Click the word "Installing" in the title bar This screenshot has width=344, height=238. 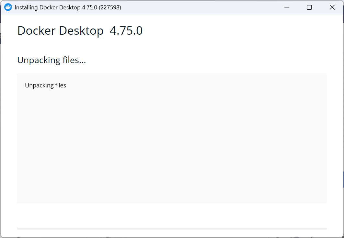tap(26, 7)
